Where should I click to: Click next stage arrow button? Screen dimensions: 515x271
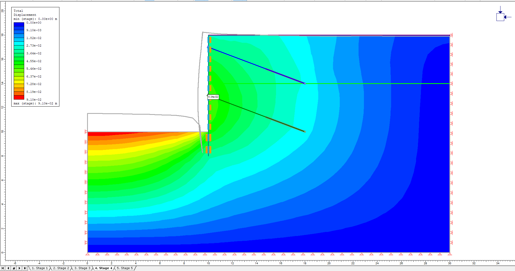(x=19, y=268)
